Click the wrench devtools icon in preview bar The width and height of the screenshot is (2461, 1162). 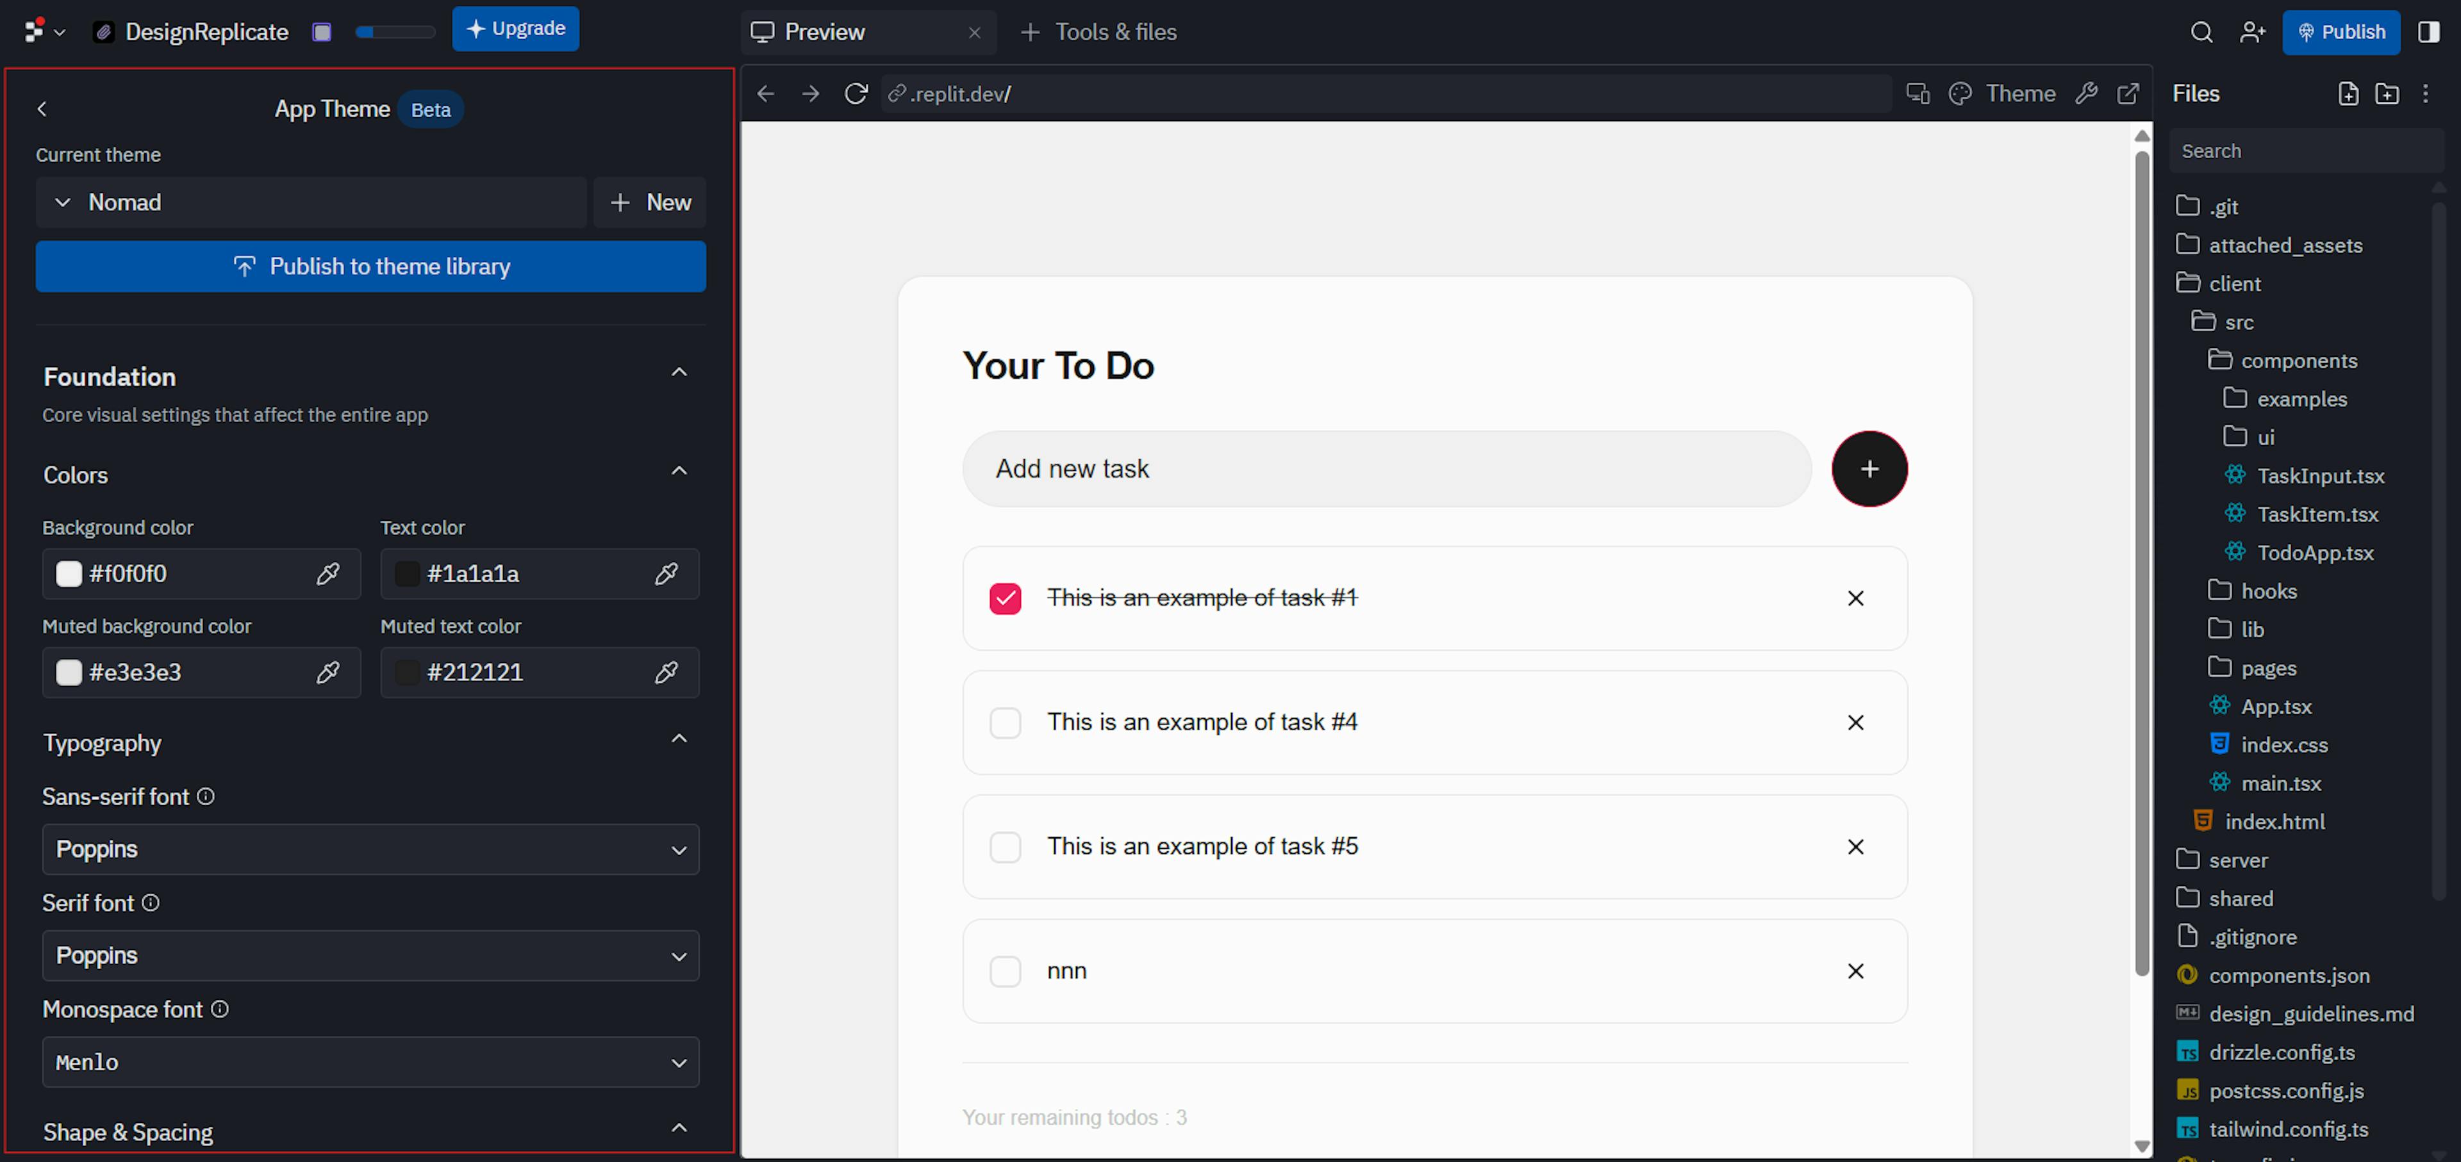click(x=2085, y=94)
